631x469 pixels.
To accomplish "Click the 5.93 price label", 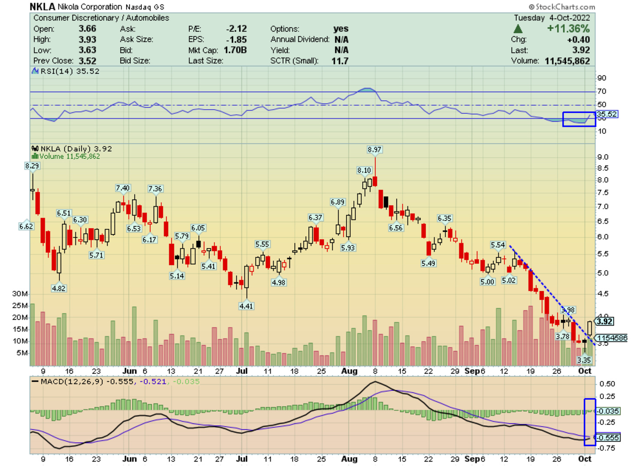I will coord(348,248).
